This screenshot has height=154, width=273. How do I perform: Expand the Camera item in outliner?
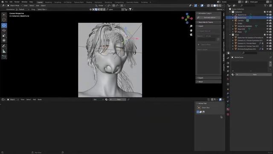(233, 21)
